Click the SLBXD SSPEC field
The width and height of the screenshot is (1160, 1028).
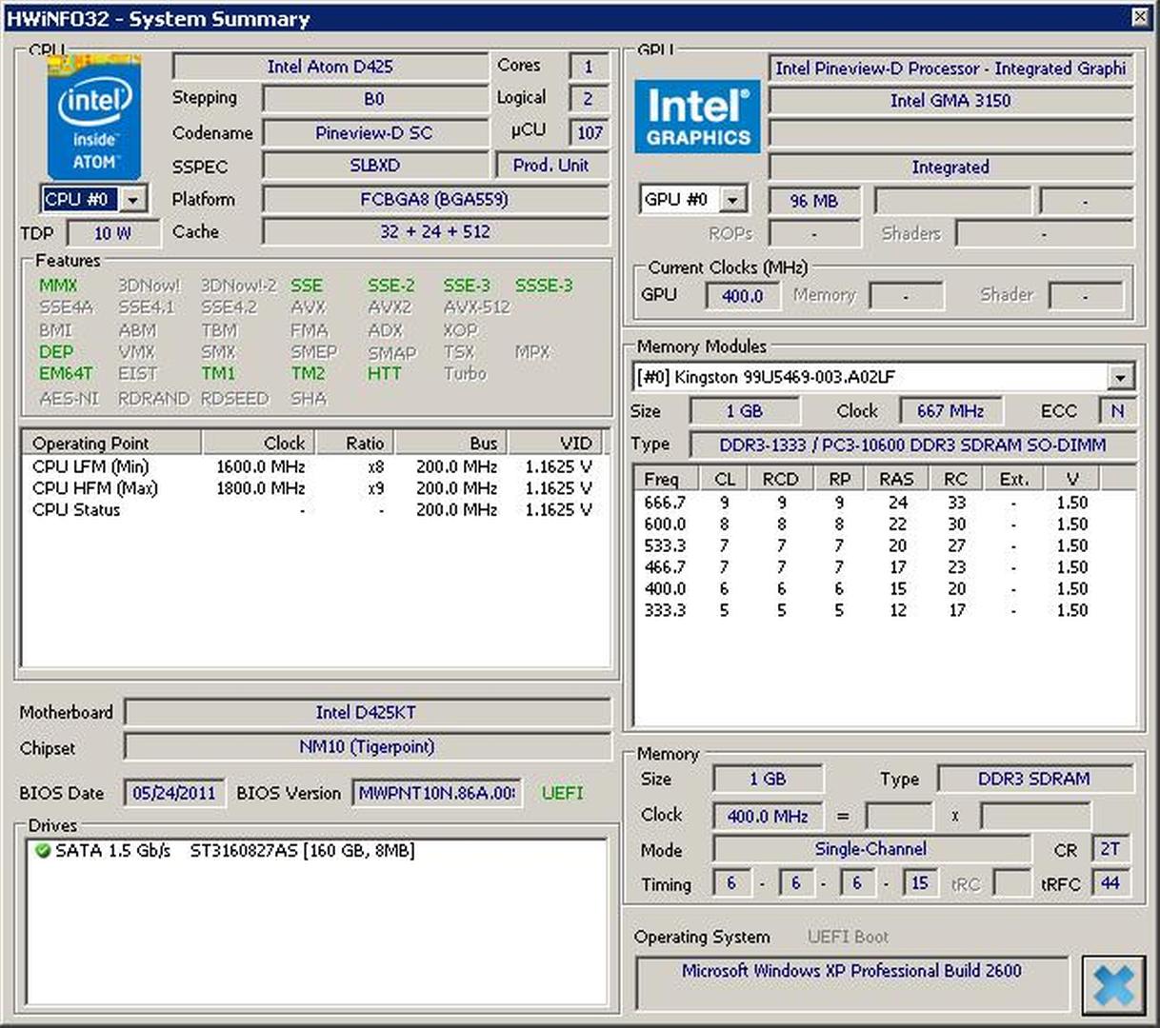[x=374, y=166]
